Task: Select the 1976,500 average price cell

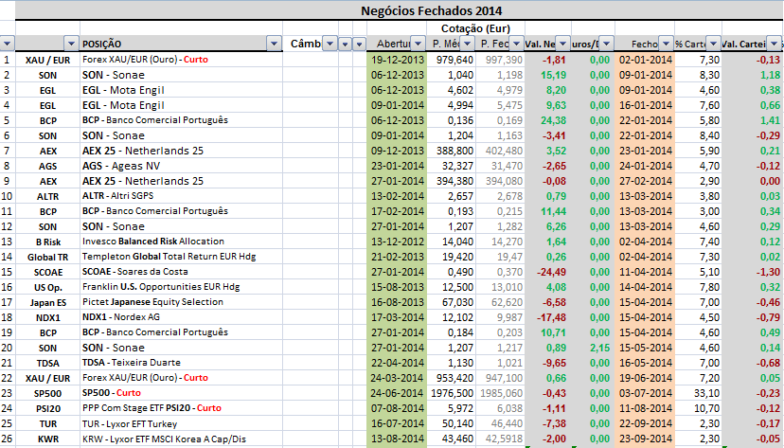Action: click(453, 392)
